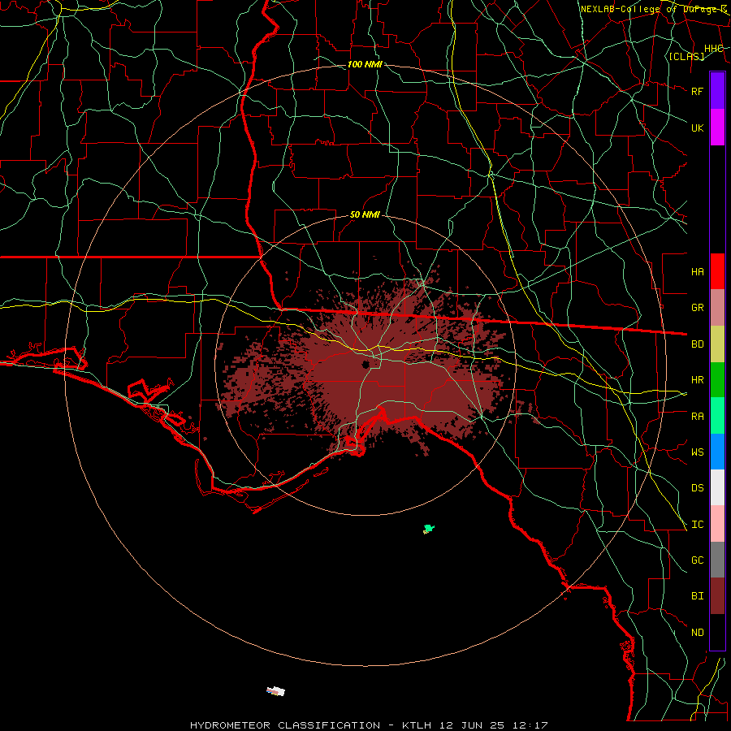Click the ND legend label

[x=697, y=633]
